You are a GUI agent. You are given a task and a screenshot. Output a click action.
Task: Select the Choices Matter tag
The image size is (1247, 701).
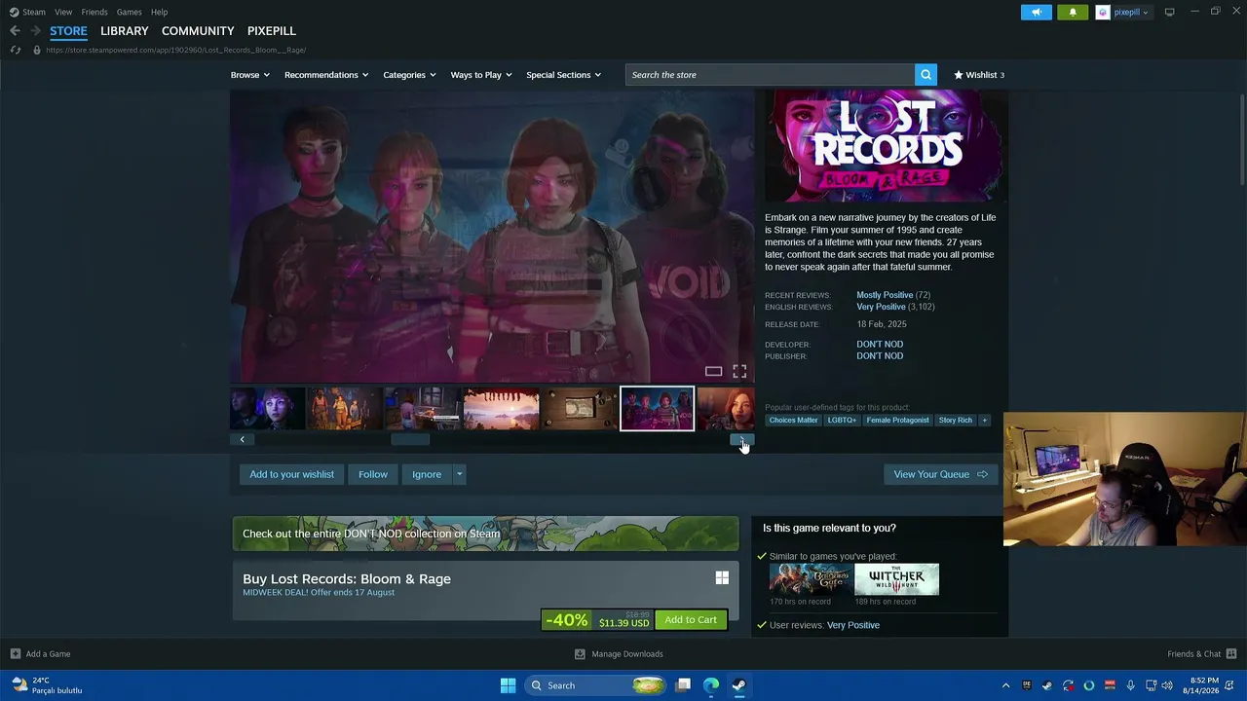pos(794,421)
